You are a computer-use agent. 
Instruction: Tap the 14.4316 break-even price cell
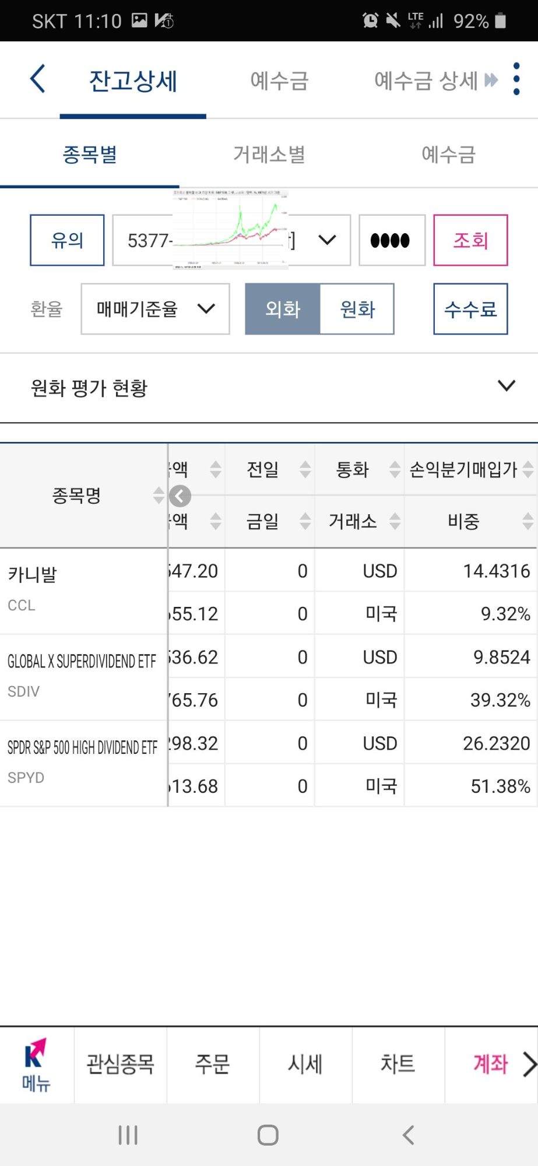[470, 571]
